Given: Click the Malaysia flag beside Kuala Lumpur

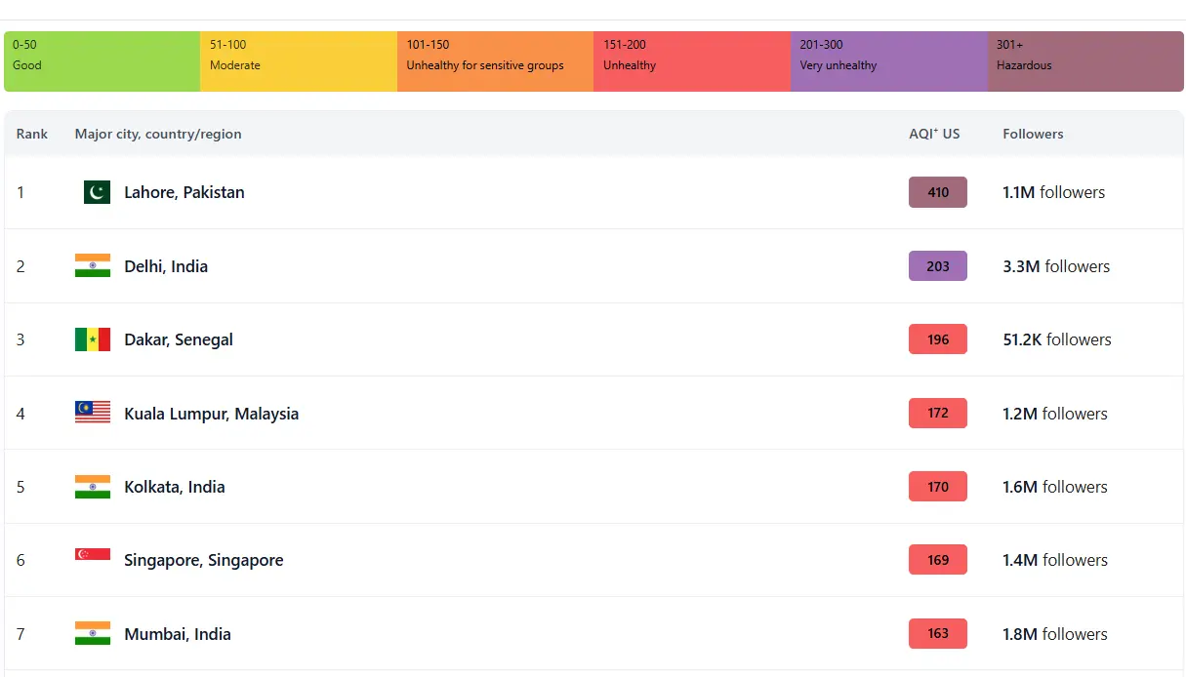Looking at the screenshot, I should click(x=93, y=413).
